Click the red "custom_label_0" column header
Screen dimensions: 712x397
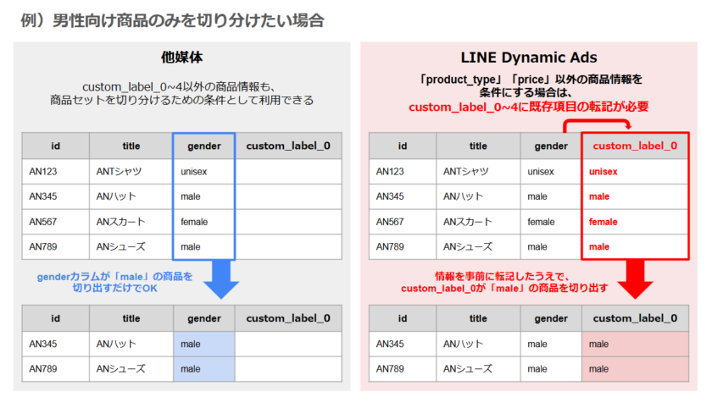tap(635, 146)
